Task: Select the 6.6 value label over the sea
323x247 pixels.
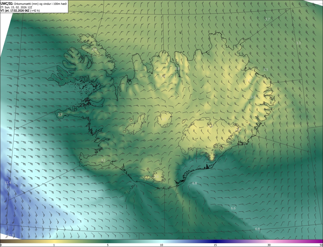Action: (233, 208)
